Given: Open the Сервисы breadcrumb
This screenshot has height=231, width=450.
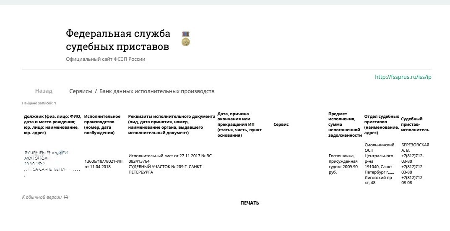Looking at the screenshot, I should [x=81, y=91].
